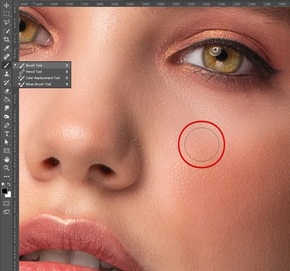Activate the Eyedropper tool
Screen dimensions: 290x271
(6, 48)
